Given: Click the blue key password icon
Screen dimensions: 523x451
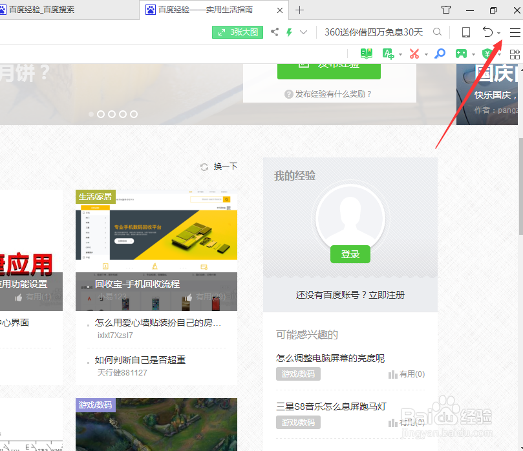Looking at the screenshot, I should 440,54.
